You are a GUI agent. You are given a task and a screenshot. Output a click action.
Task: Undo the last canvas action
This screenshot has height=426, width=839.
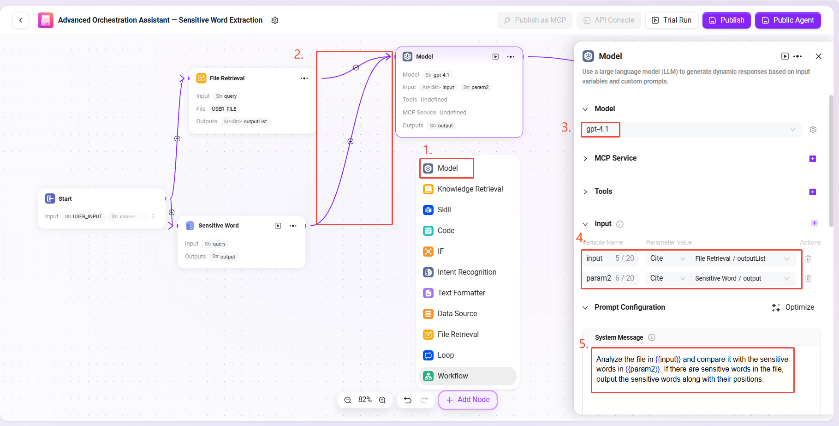(x=408, y=400)
